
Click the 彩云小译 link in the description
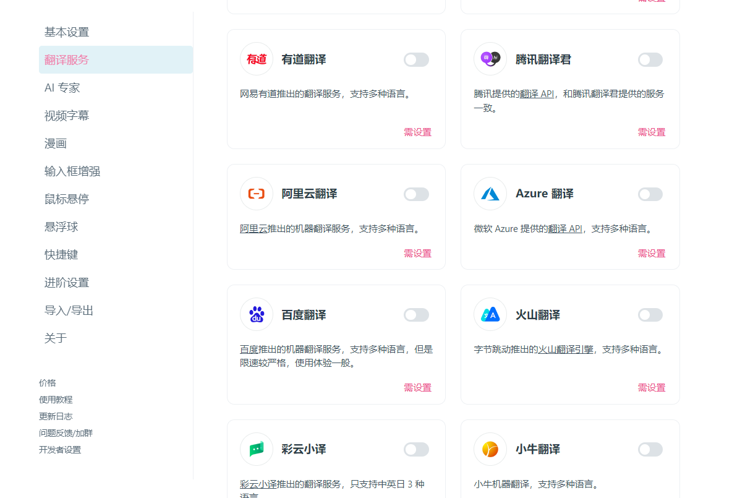258,484
